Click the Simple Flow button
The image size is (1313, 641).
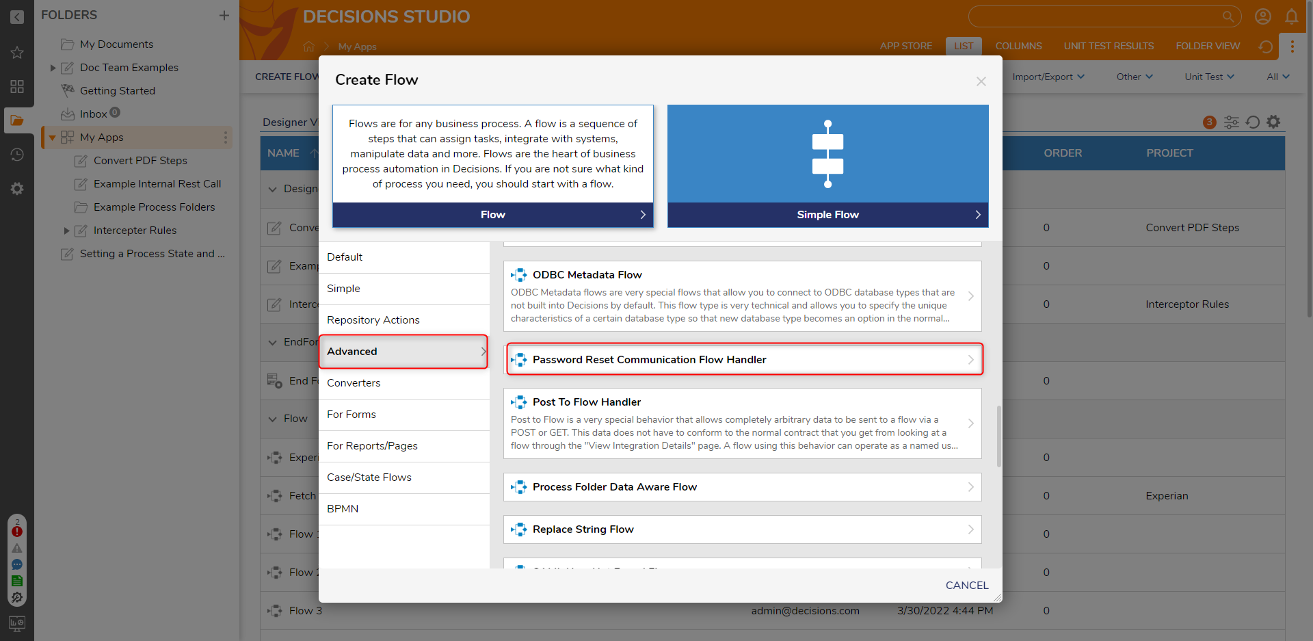[827, 215]
